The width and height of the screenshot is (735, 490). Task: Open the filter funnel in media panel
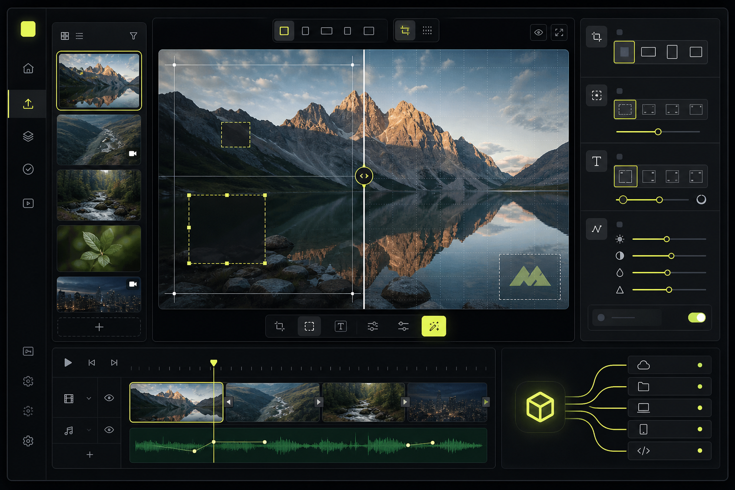pos(134,36)
